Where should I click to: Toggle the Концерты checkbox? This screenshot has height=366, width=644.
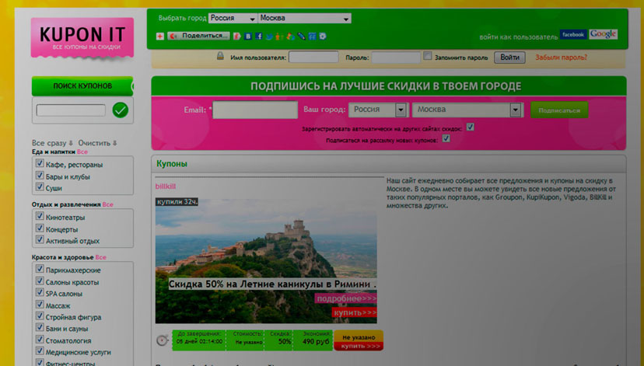click(40, 228)
